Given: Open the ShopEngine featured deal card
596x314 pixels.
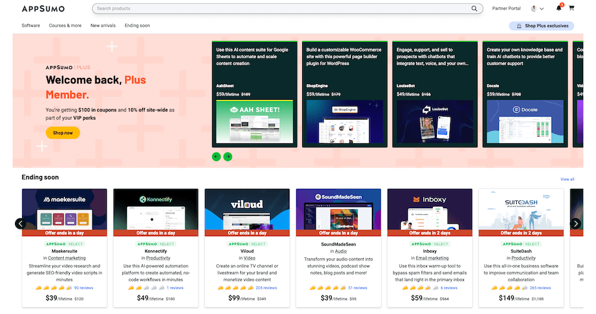Looking at the screenshot, I should [344, 94].
